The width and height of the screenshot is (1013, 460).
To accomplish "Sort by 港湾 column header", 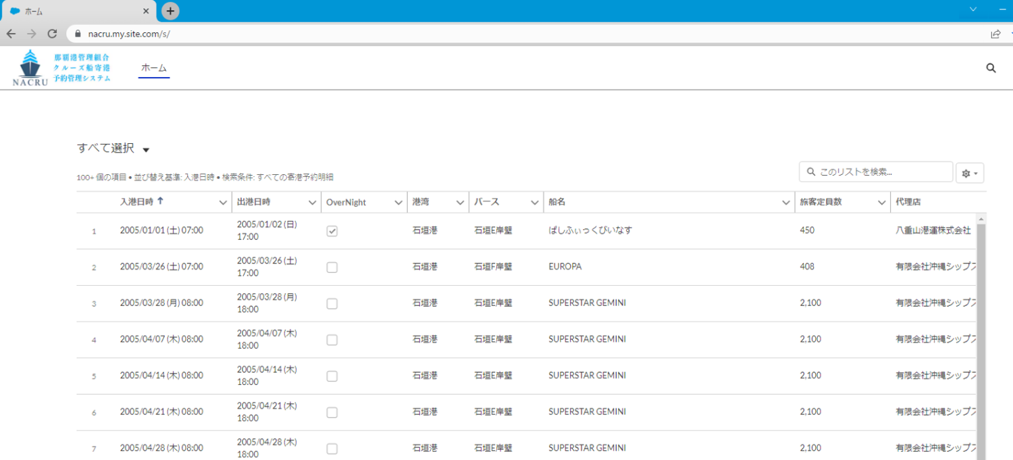I will tap(420, 201).
